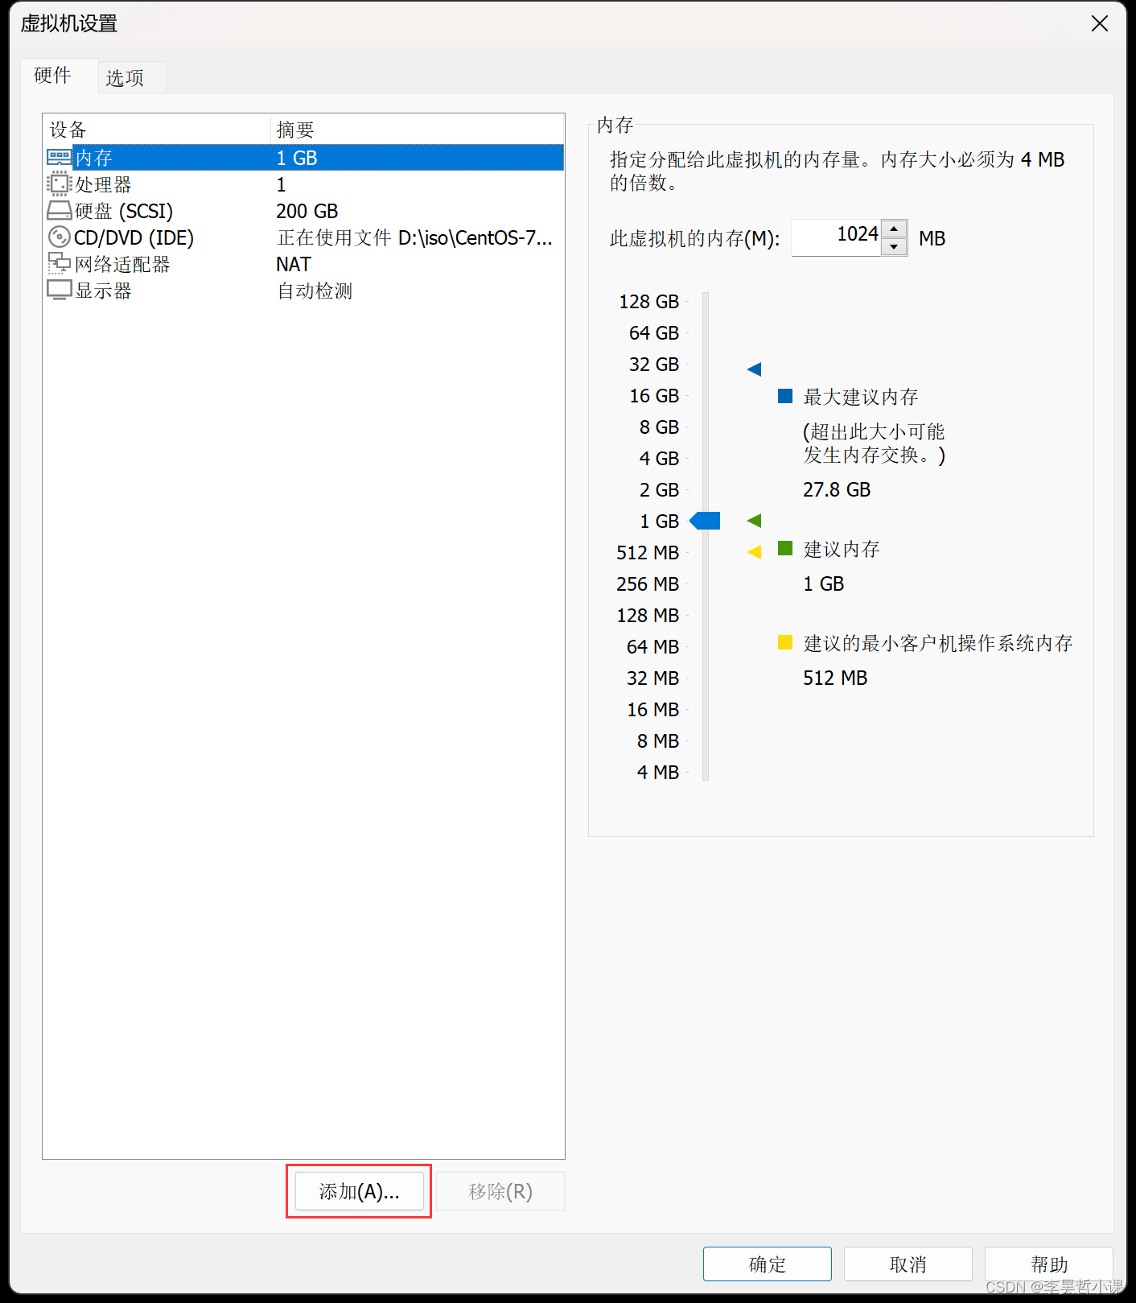Click the blue maximum recommended memory marker

[x=754, y=369]
